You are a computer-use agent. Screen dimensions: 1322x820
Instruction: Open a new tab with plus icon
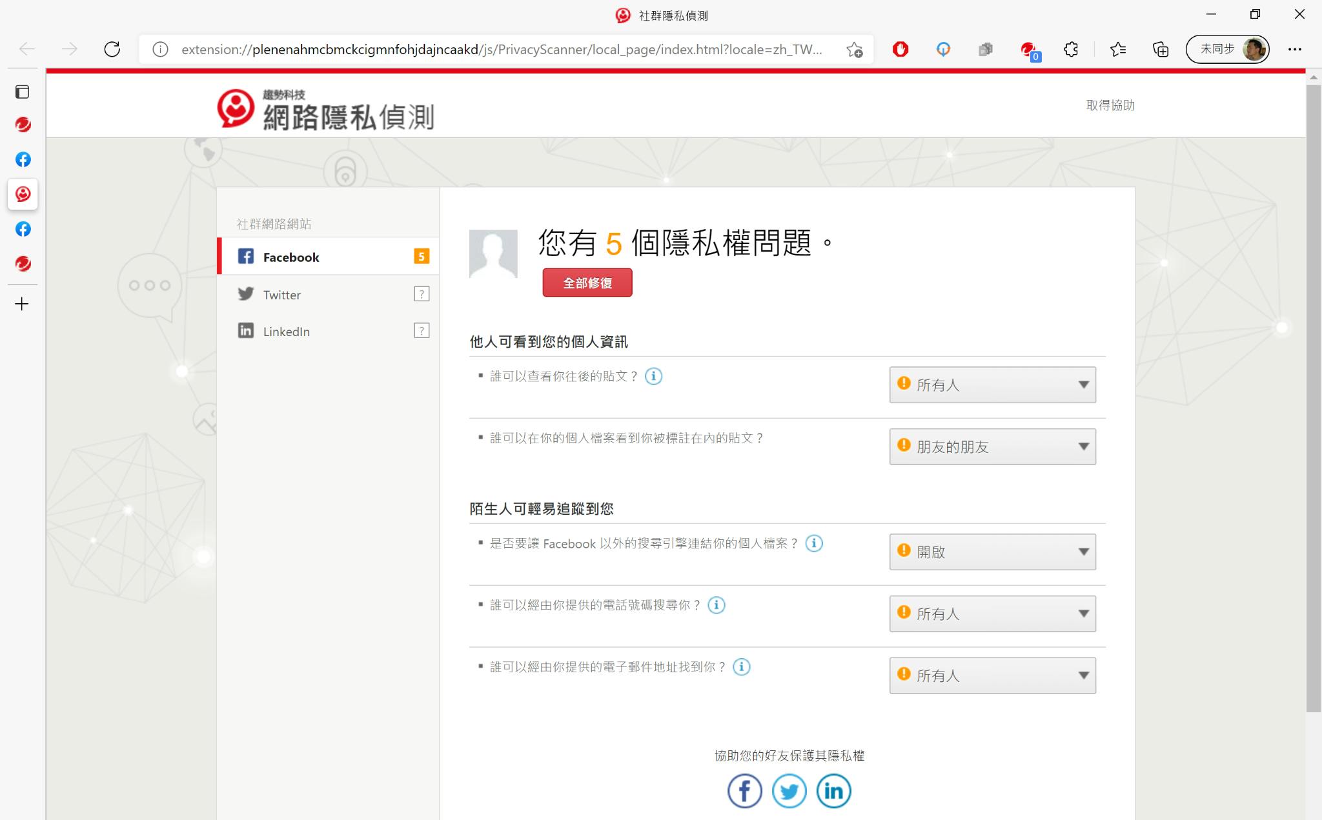tap(22, 304)
